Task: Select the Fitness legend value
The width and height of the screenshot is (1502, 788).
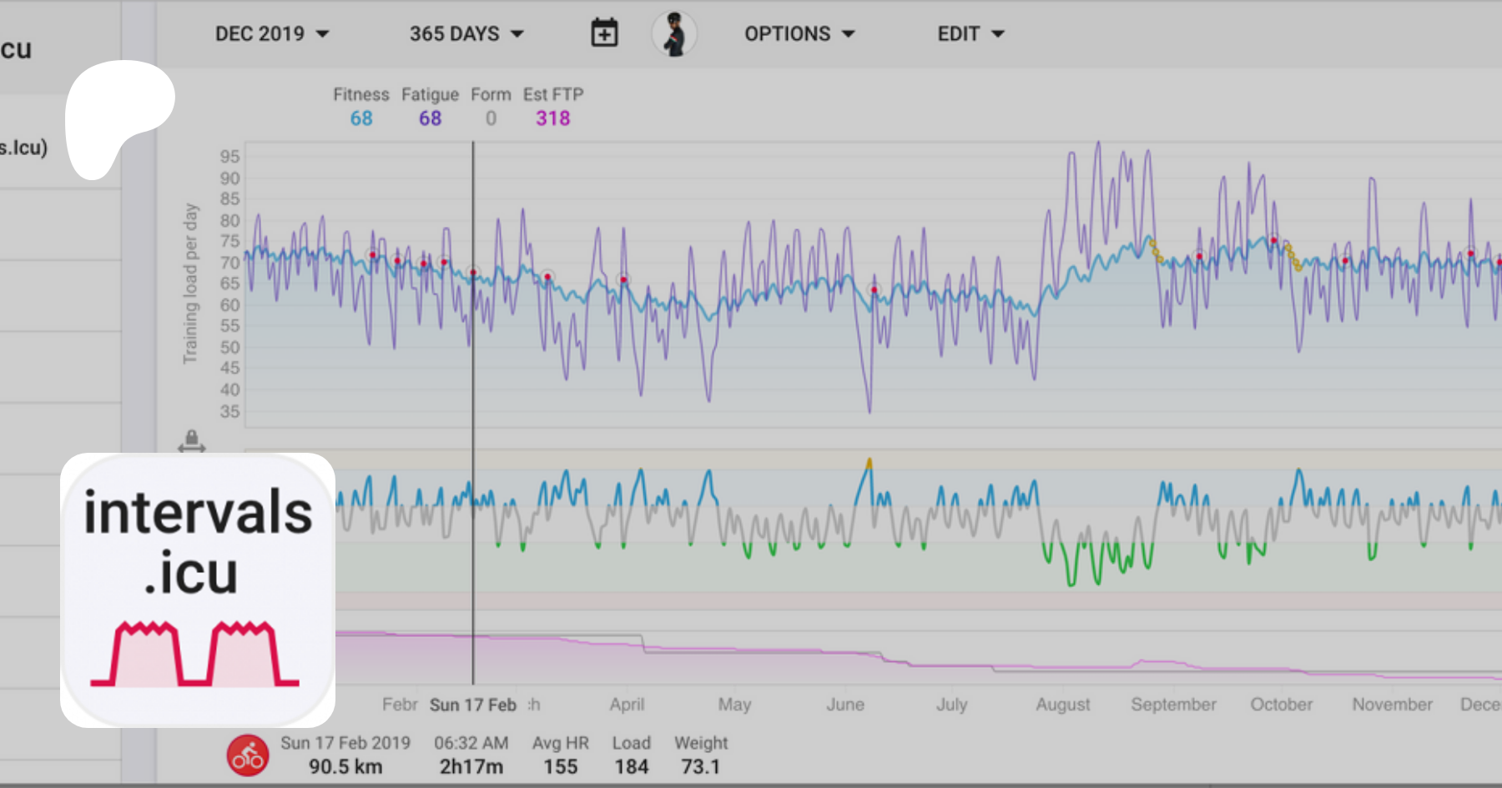Action: [361, 118]
